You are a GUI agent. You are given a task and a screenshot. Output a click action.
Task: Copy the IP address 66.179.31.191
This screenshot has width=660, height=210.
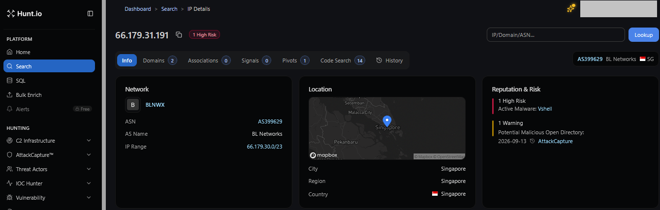[179, 35]
